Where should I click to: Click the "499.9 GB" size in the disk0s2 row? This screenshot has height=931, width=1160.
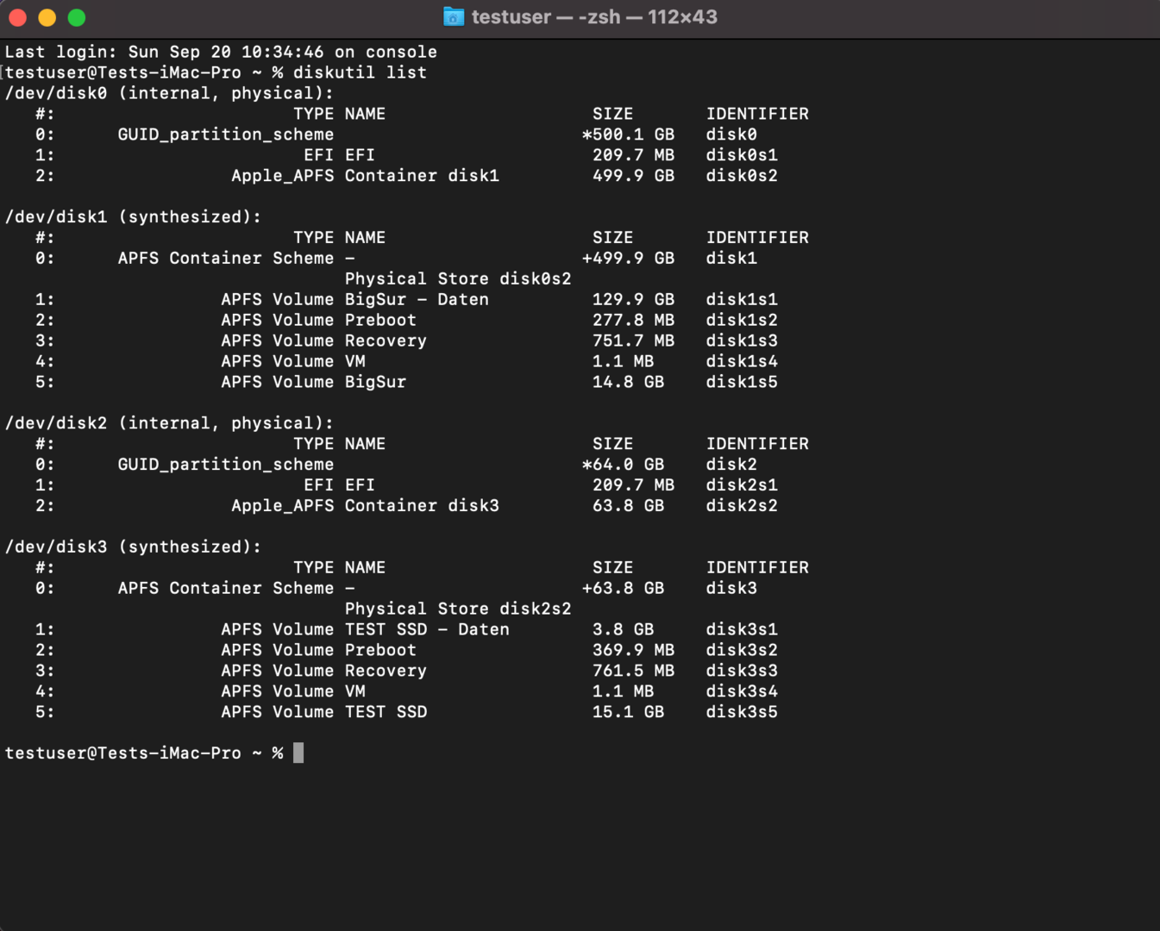634,176
